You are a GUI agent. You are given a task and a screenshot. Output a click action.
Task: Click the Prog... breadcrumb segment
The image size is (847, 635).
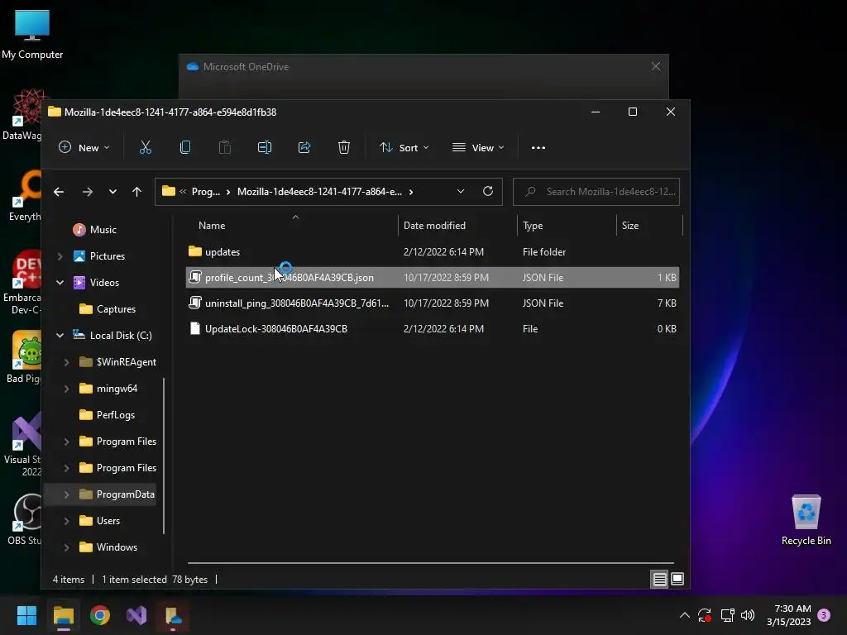coord(205,192)
